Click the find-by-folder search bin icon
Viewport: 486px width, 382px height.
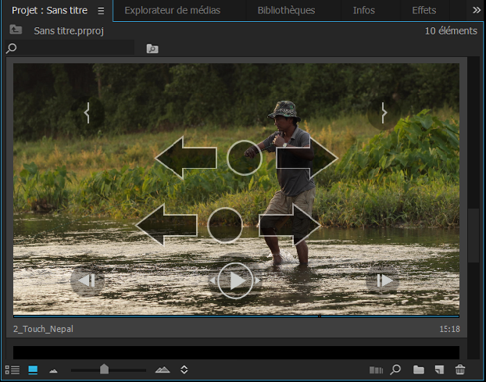coord(152,48)
